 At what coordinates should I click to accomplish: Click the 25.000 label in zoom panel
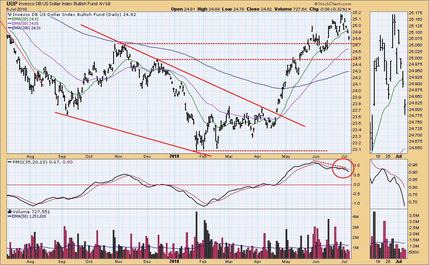(x=415, y=58)
